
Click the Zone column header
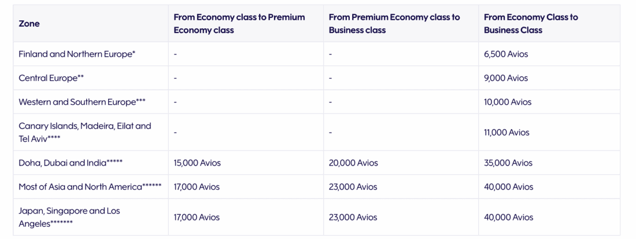[x=29, y=24]
